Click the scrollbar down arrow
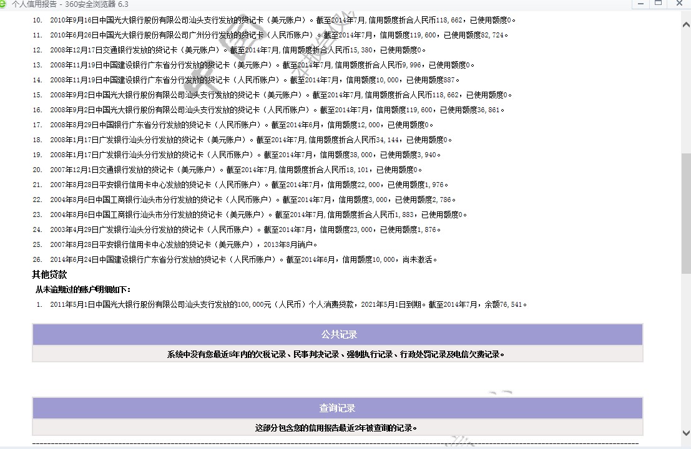691x449 pixels. 686,433
